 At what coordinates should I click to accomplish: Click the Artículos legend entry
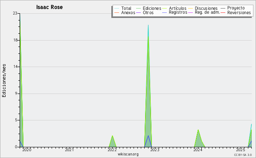tap(174, 8)
